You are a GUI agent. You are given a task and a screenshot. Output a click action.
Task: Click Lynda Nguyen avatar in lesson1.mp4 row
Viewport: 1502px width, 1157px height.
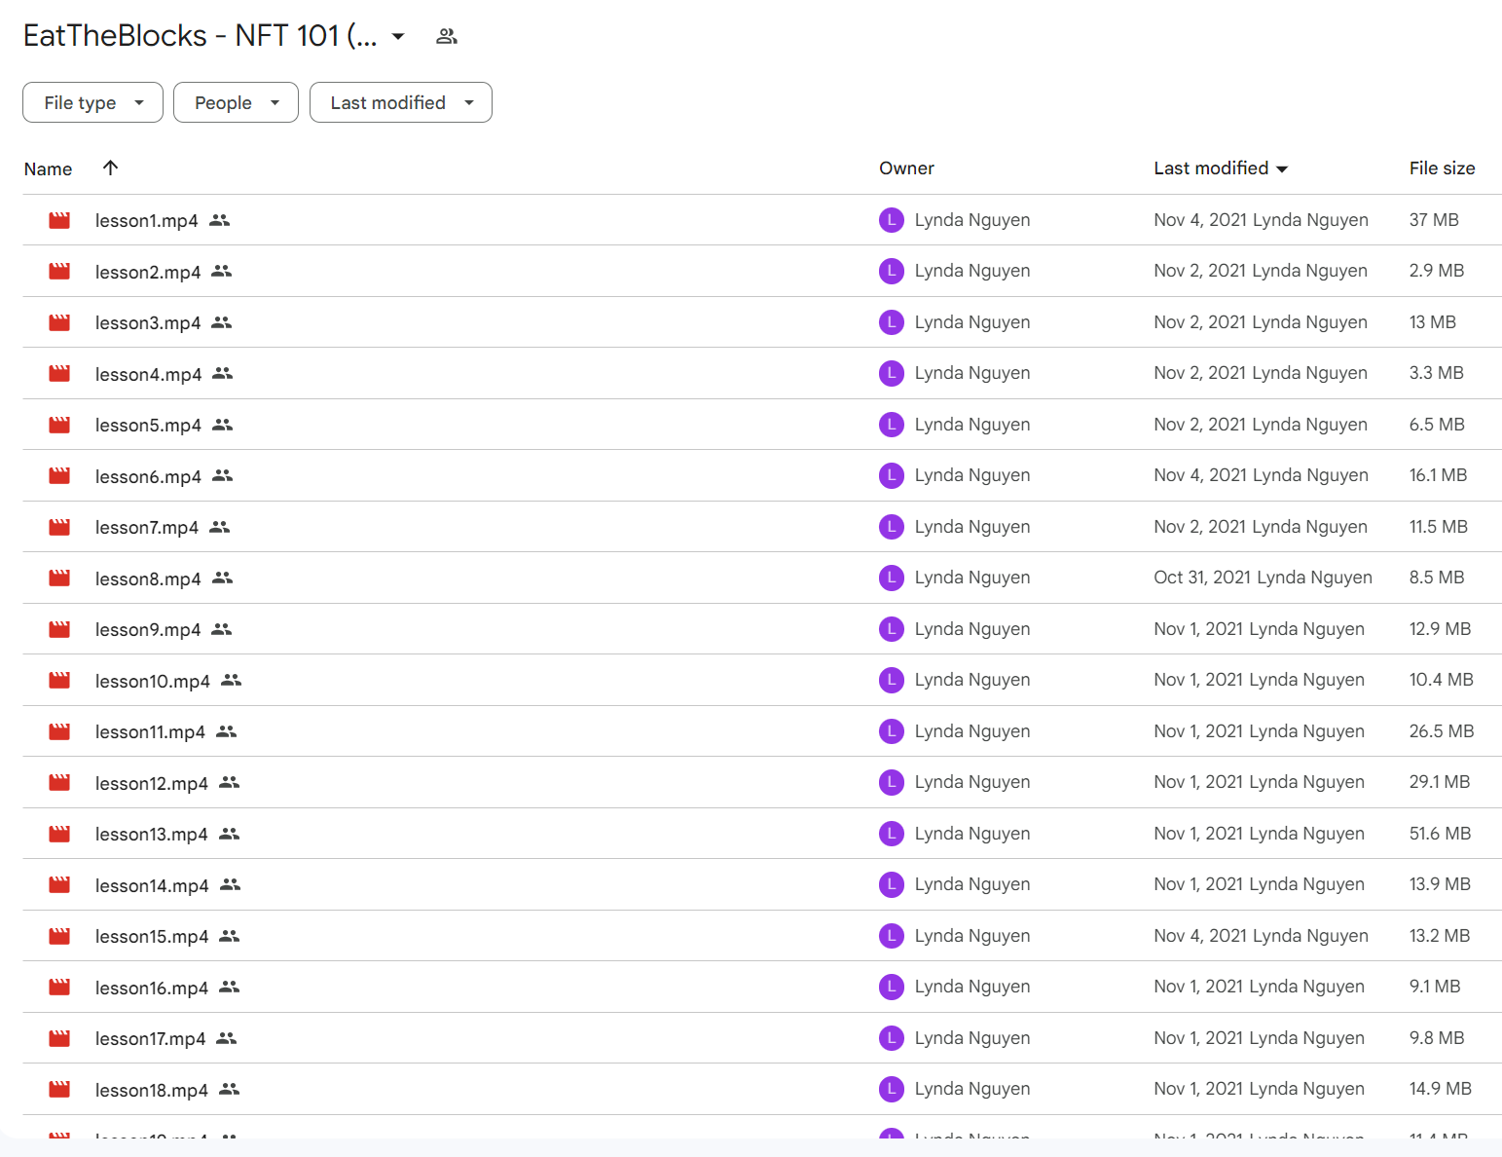tap(892, 220)
